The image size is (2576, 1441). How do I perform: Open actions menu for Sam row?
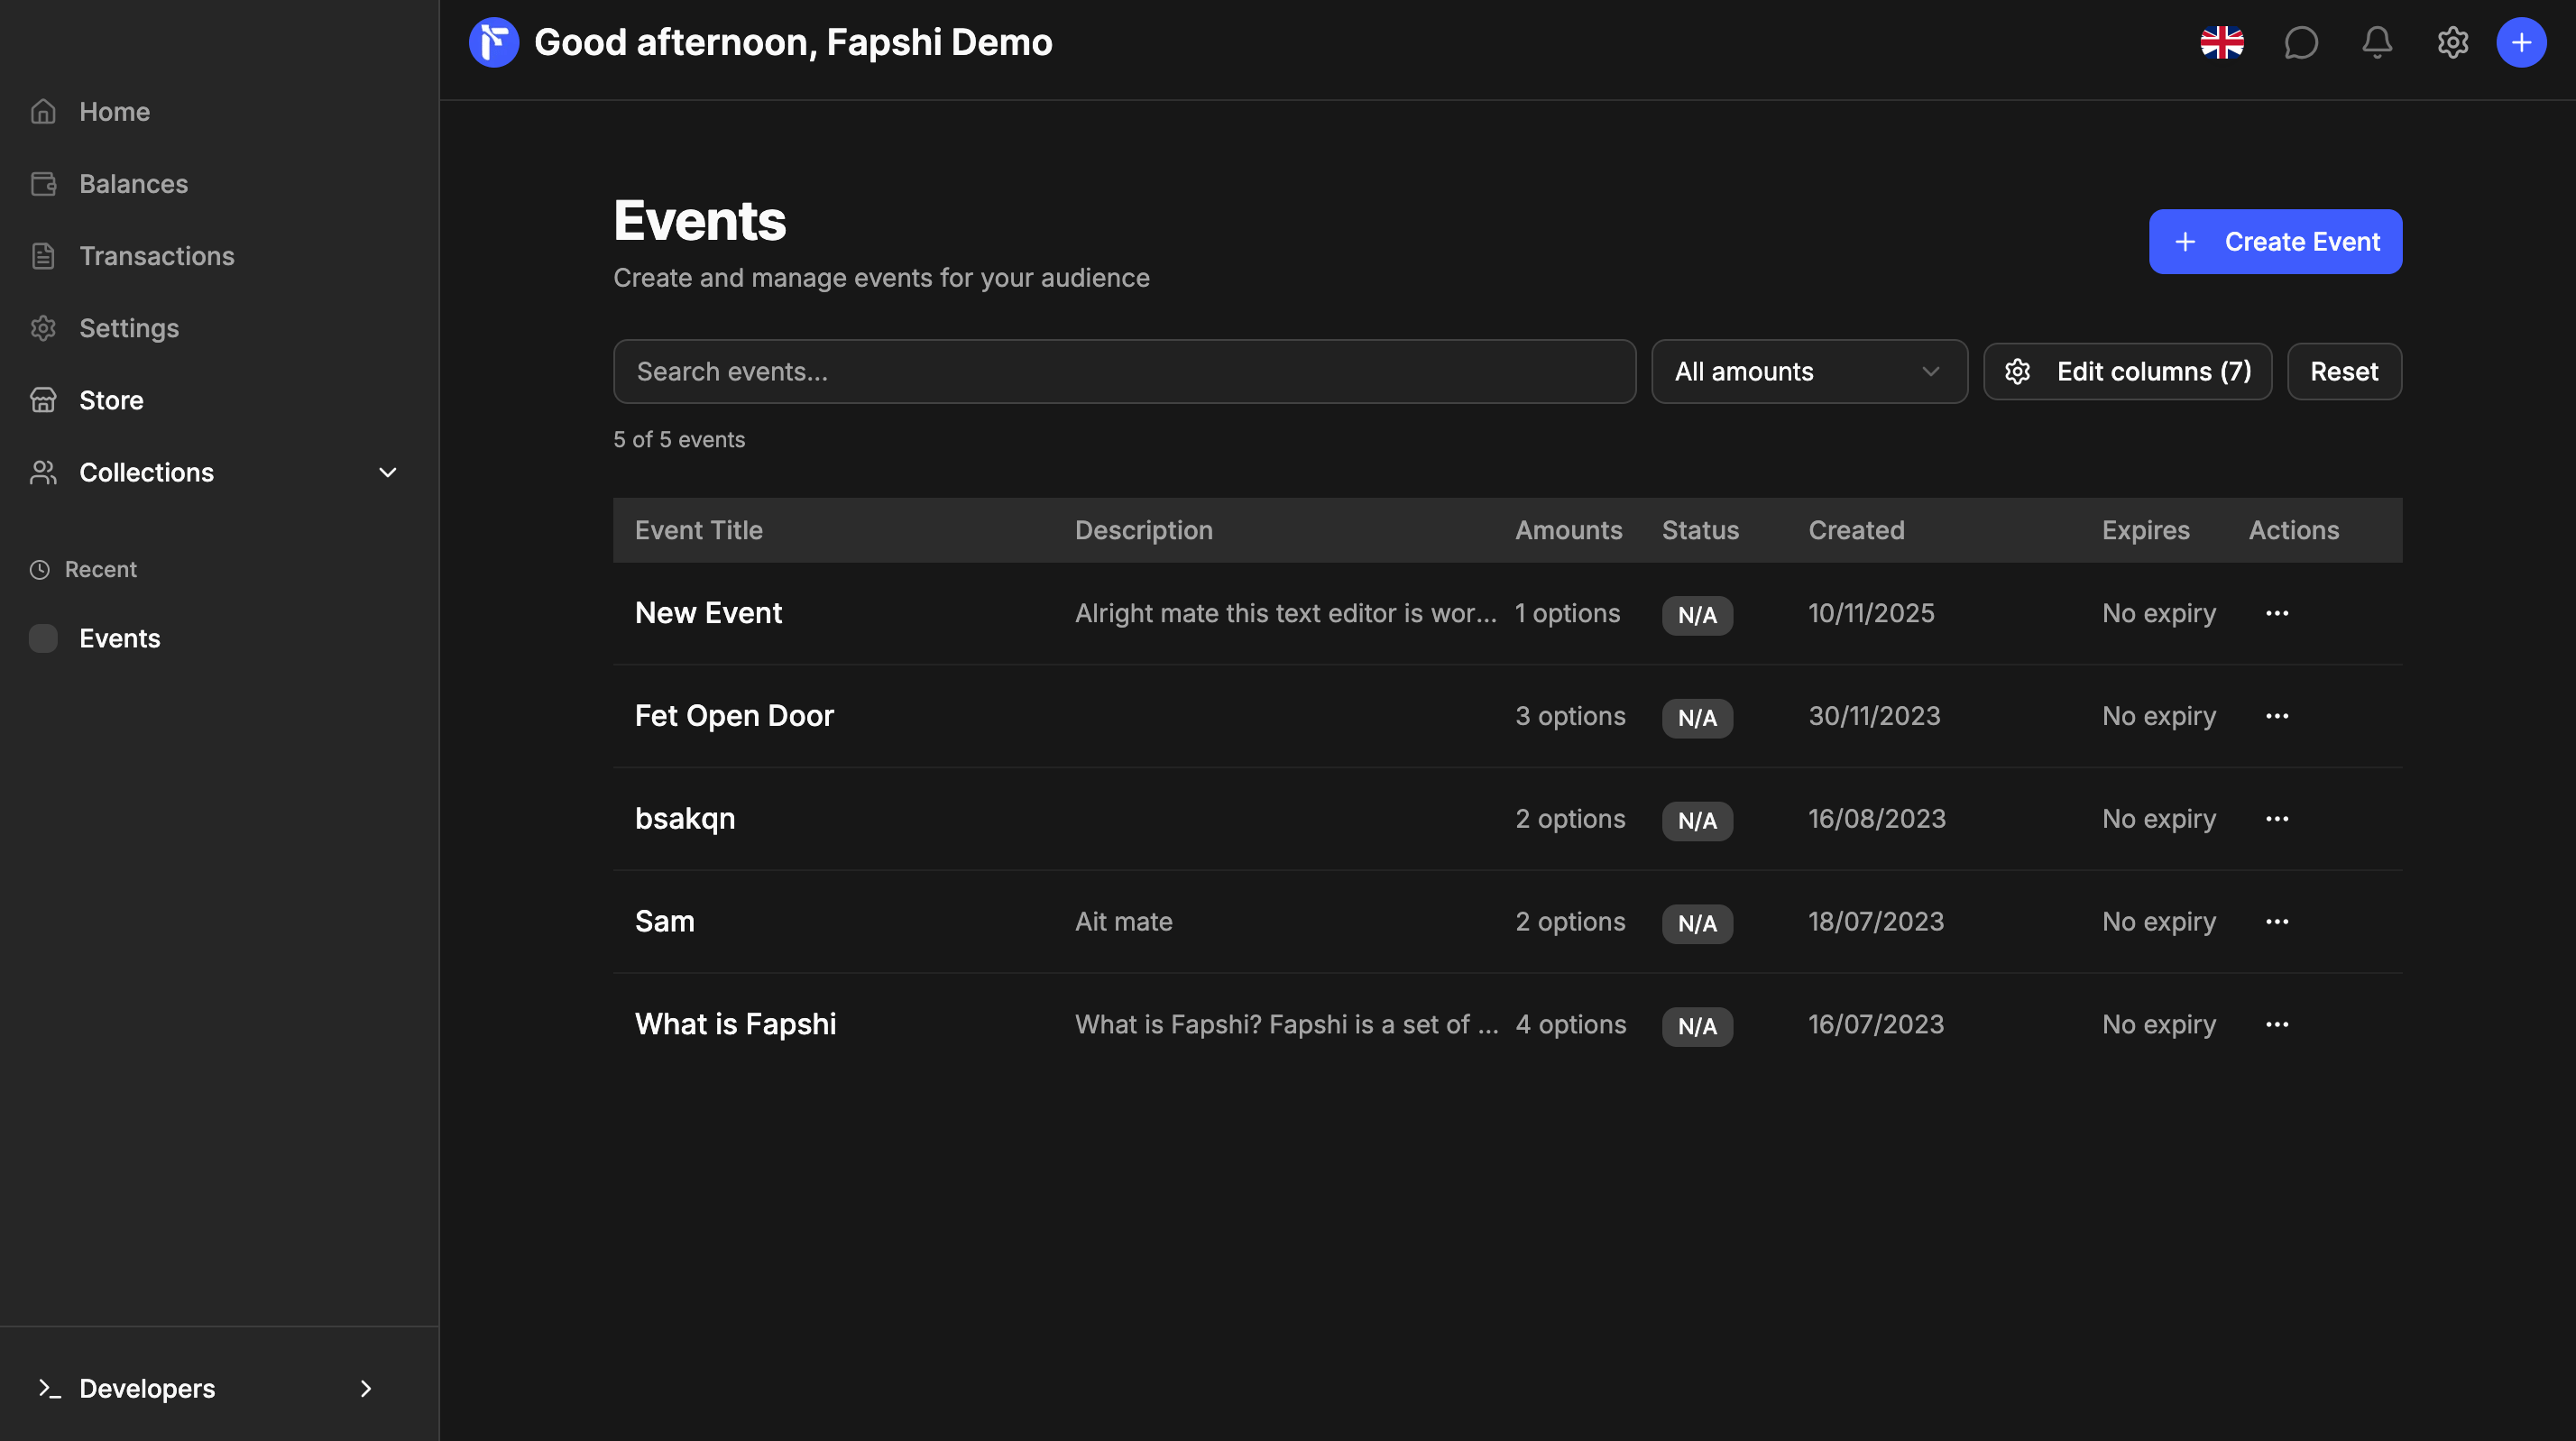tap(2277, 921)
